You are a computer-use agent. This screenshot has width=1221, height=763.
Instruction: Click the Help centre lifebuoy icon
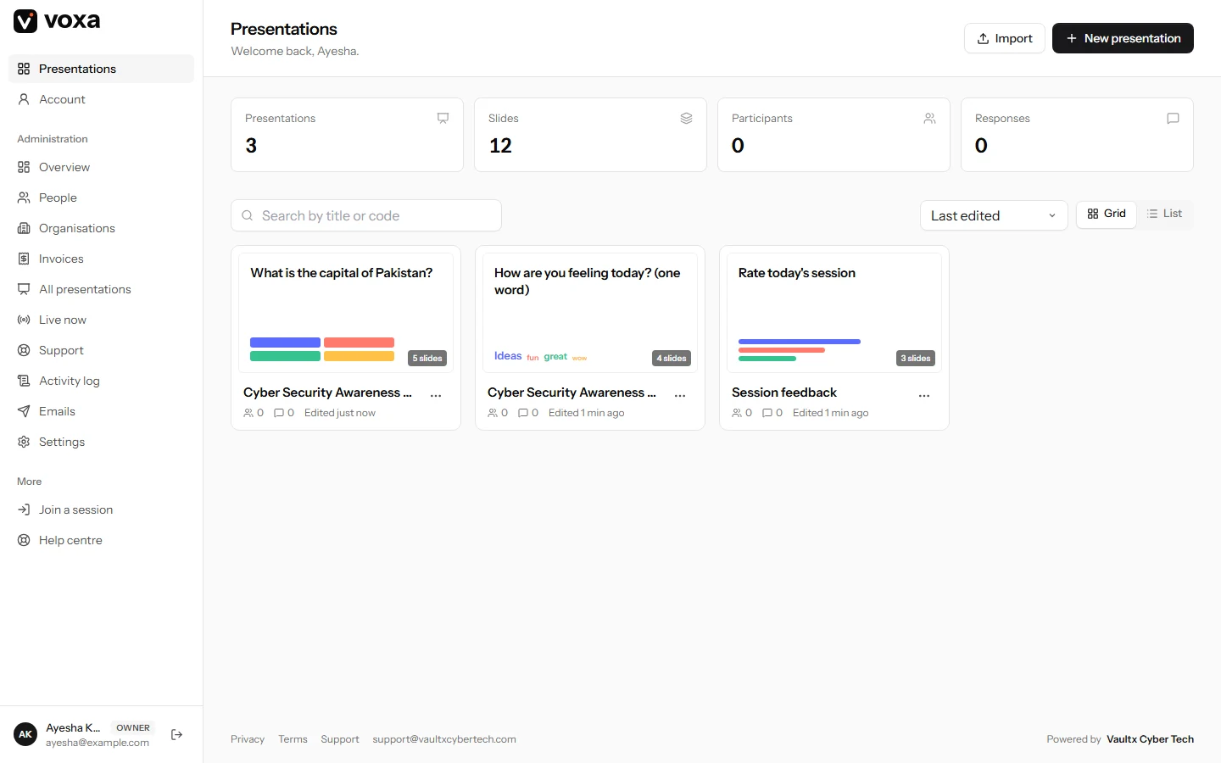tap(24, 540)
